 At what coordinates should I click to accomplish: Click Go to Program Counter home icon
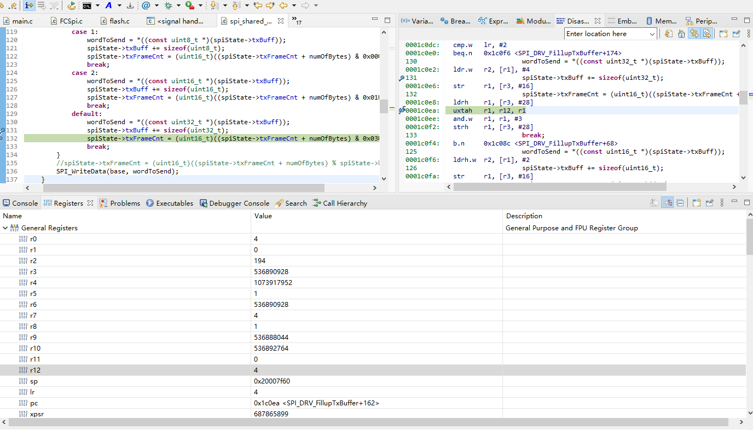pyautogui.click(x=681, y=34)
